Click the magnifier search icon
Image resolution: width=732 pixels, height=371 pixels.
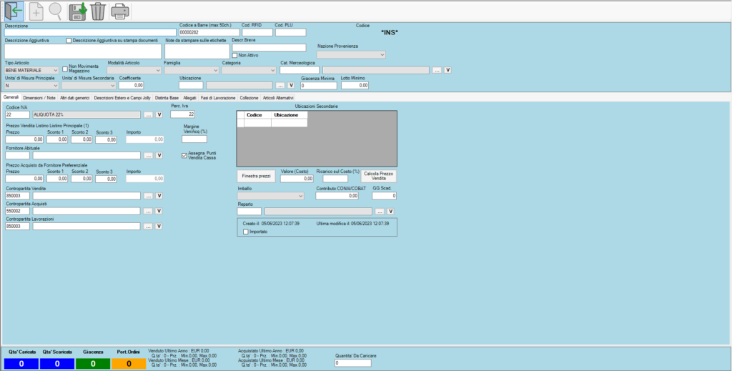click(55, 11)
